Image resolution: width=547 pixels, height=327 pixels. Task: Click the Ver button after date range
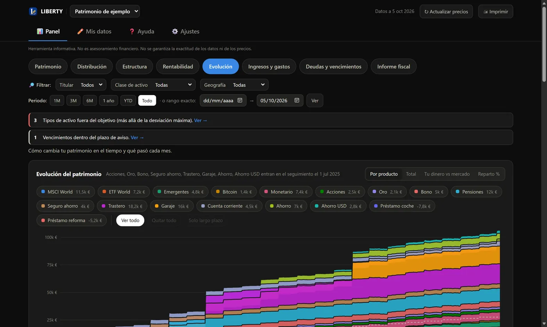(315, 101)
